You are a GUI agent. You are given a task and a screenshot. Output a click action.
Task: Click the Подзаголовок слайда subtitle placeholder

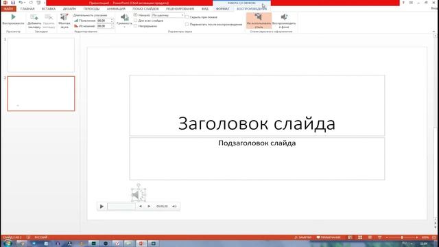(257, 158)
